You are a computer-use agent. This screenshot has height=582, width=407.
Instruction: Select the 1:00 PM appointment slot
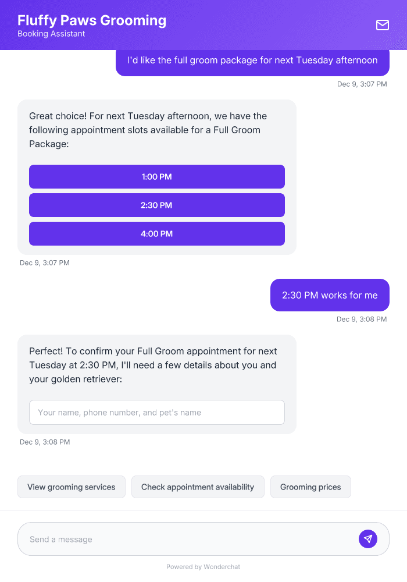point(157,176)
